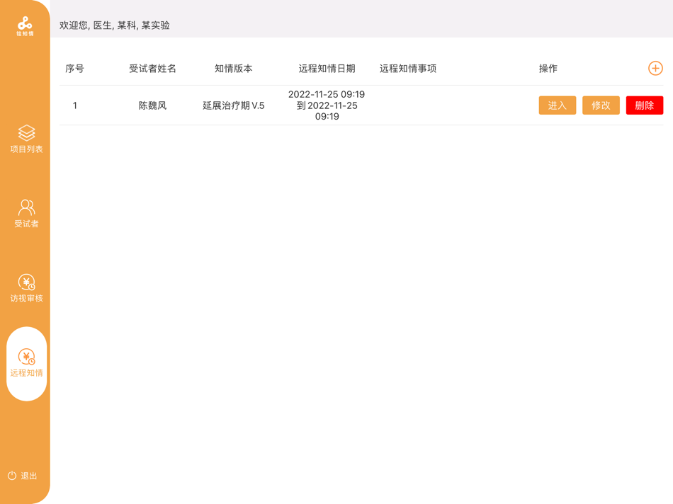Select the stacked layers icon above 项目列表
The image size is (673, 504).
click(x=26, y=133)
